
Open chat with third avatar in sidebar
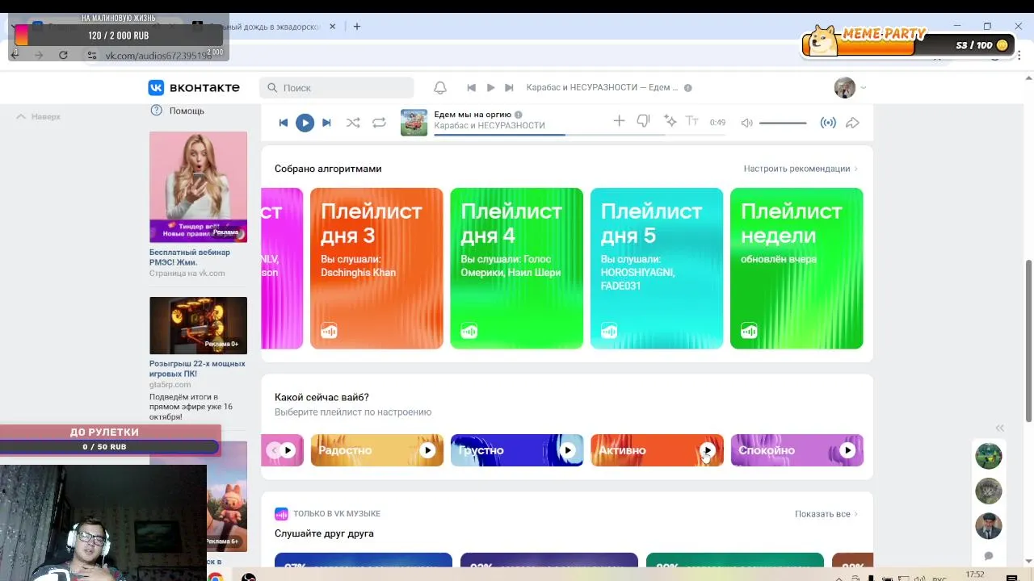click(988, 526)
